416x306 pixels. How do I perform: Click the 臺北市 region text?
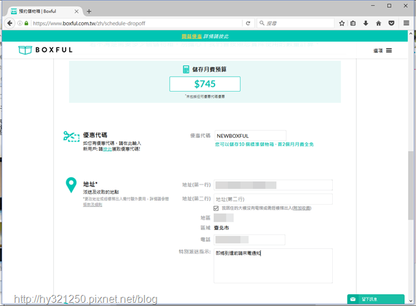pos(221,228)
